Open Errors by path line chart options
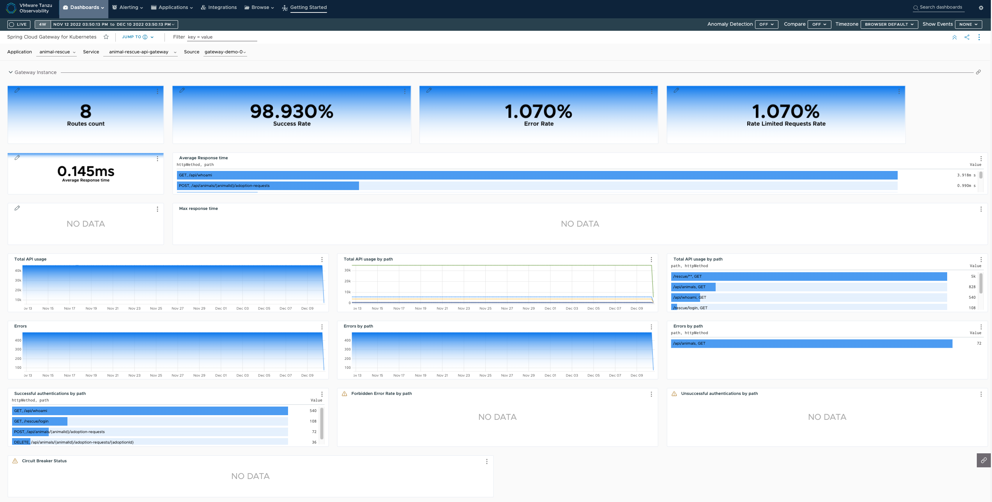 651,327
